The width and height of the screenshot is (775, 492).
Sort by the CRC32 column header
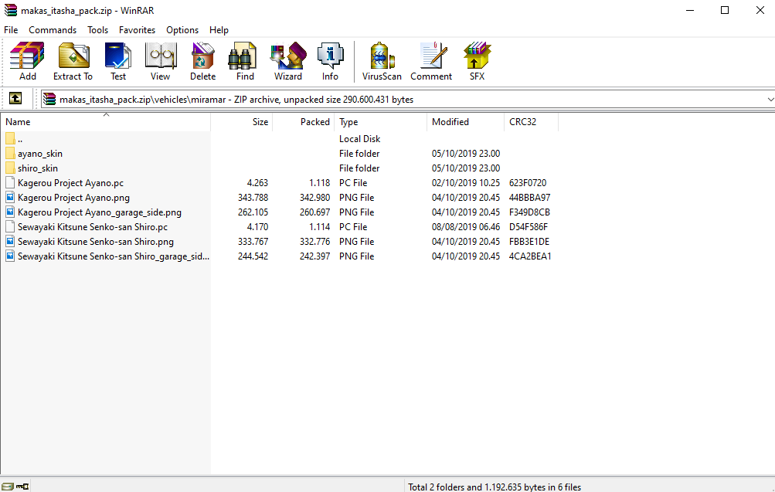(532, 122)
